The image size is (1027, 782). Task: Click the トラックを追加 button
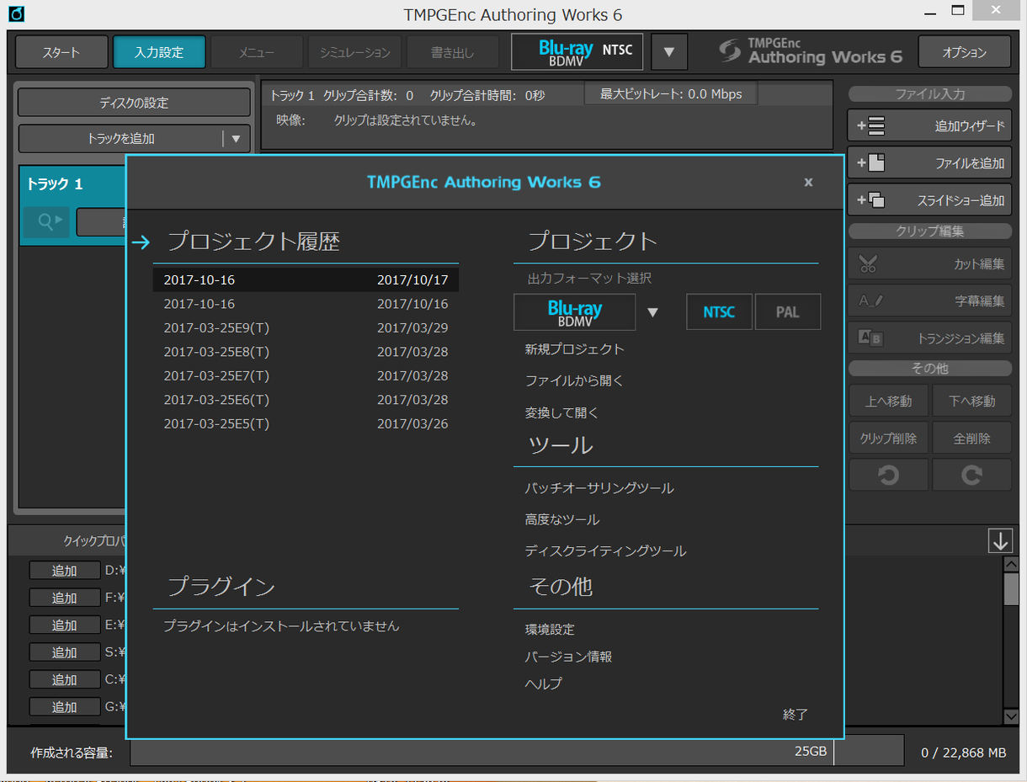point(121,139)
